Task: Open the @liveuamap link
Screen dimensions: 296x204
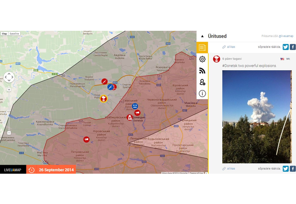Action: [x=286, y=36]
